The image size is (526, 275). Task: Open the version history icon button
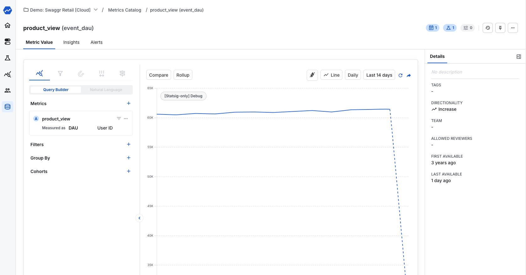[488, 28]
